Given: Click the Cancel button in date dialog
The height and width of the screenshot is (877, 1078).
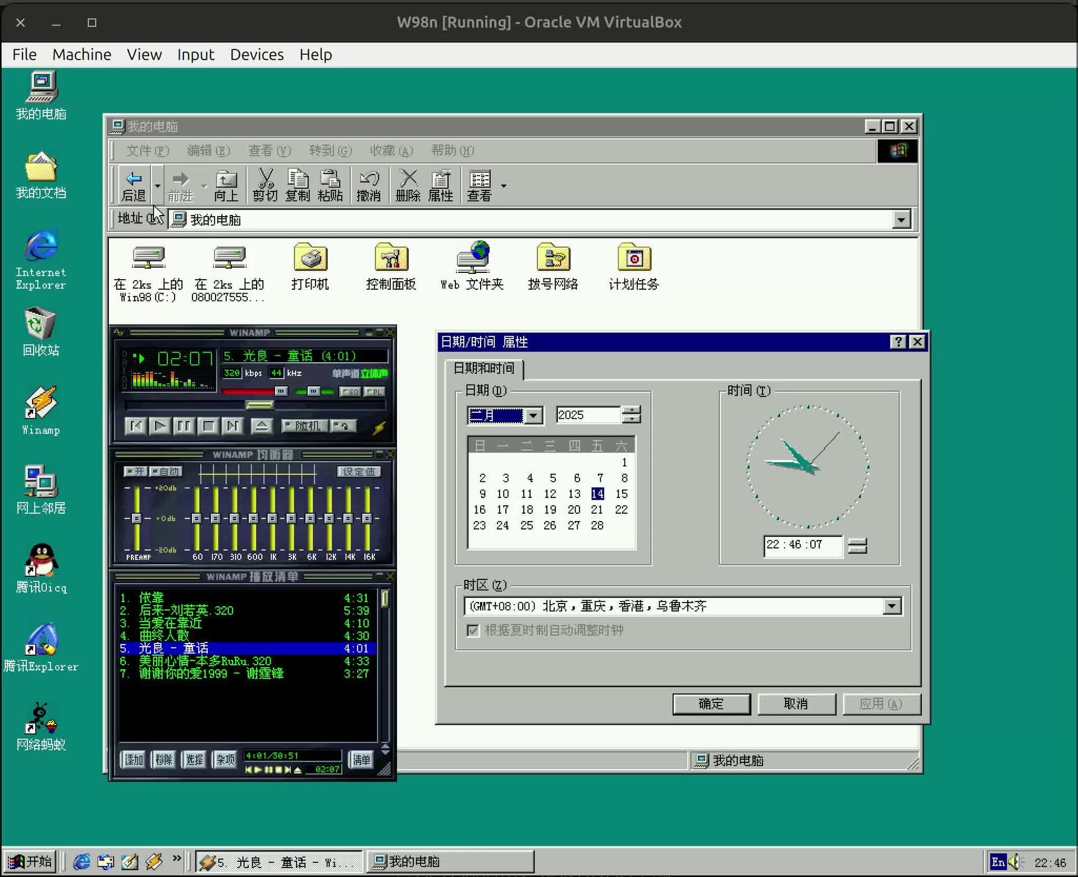Looking at the screenshot, I should [x=796, y=704].
